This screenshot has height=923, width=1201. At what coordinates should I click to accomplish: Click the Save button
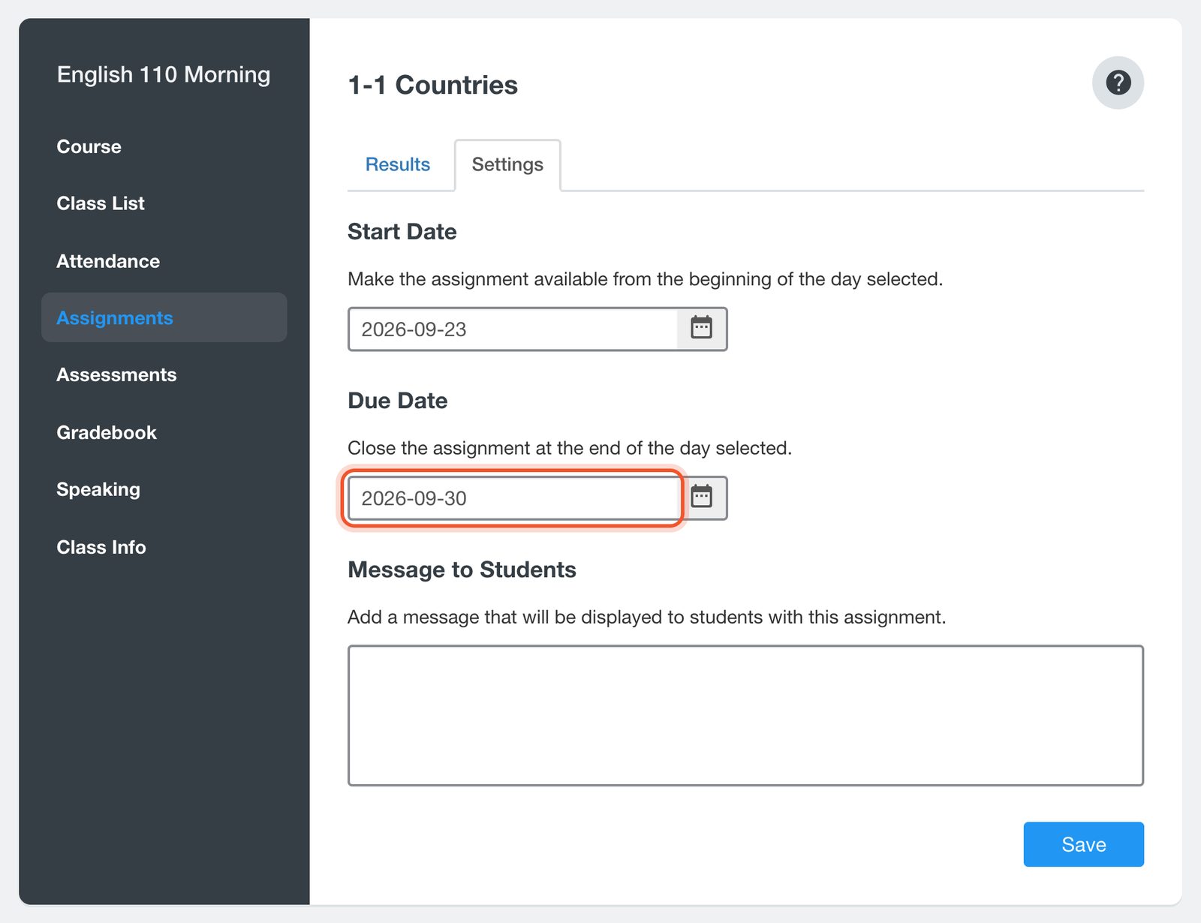pyautogui.click(x=1083, y=844)
